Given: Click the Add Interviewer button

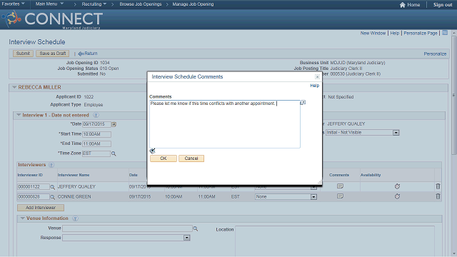Looking at the screenshot, I should click(41, 208).
